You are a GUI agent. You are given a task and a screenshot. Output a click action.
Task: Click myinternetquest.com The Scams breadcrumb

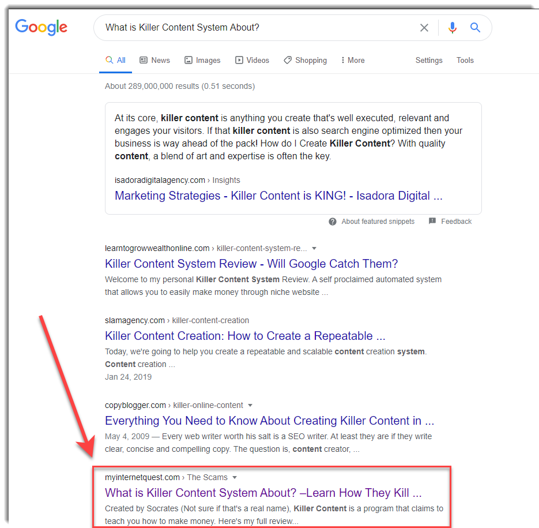tap(166, 477)
